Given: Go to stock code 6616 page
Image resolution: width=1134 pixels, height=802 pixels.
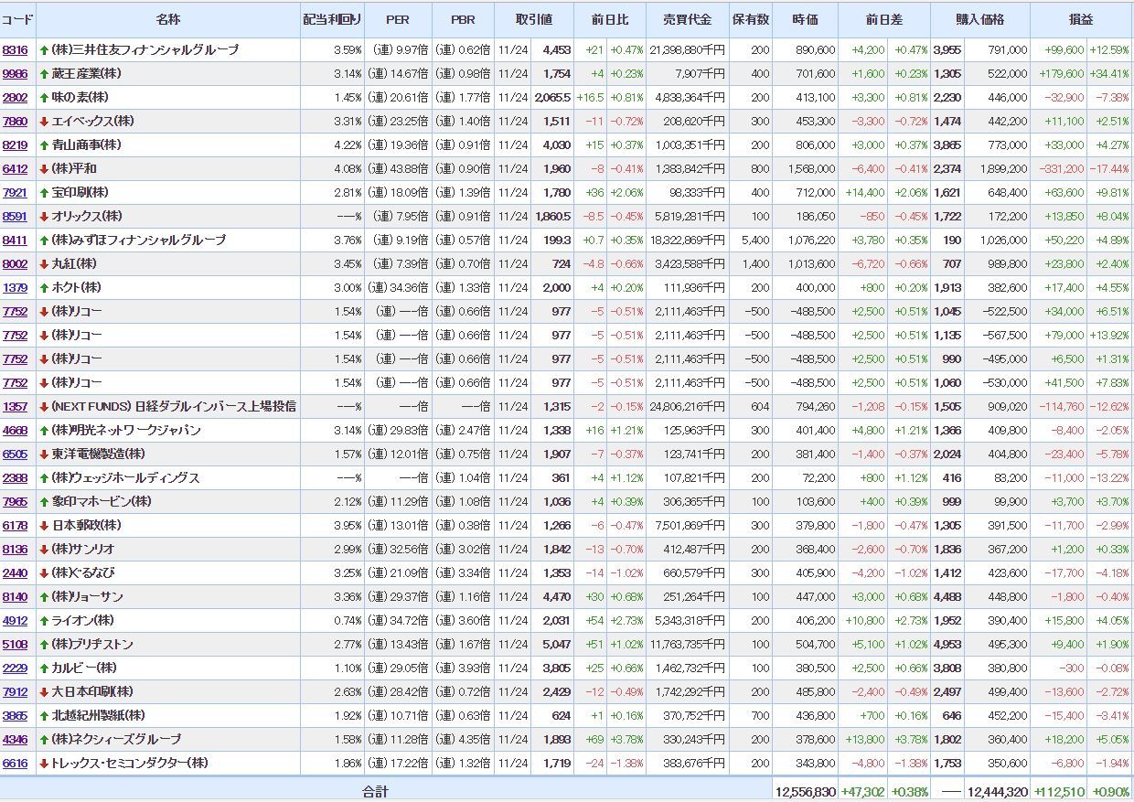Looking at the screenshot, I should click(15, 764).
